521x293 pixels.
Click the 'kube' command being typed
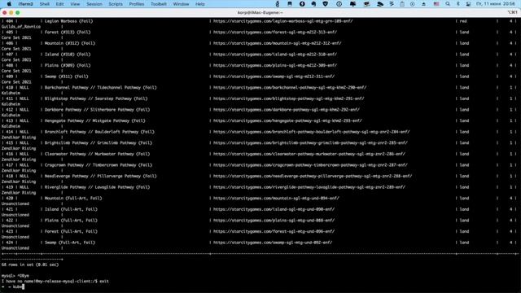click(x=17, y=286)
